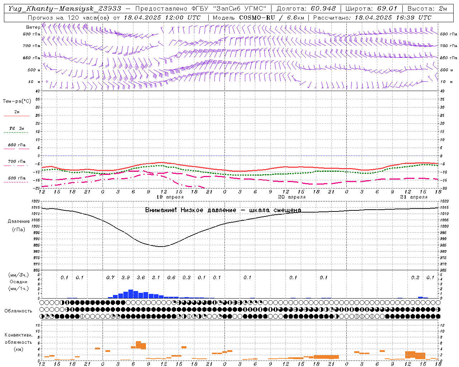This screenshot has height=367, width=459.
Task: Click the Высота: 2м value
Action: coord(427,9)
